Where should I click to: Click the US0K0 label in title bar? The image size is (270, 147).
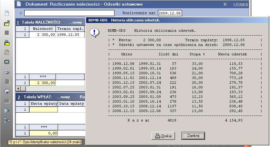pyautogui.click(x=241, y=5)
